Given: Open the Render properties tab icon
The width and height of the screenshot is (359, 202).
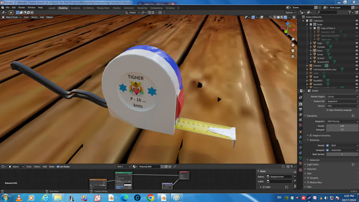Looking at the screenshot, I should point(300,104).
